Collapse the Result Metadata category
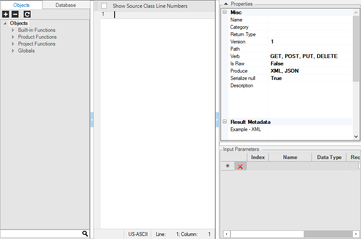The image size is (361, 239). tap(224, 122)
